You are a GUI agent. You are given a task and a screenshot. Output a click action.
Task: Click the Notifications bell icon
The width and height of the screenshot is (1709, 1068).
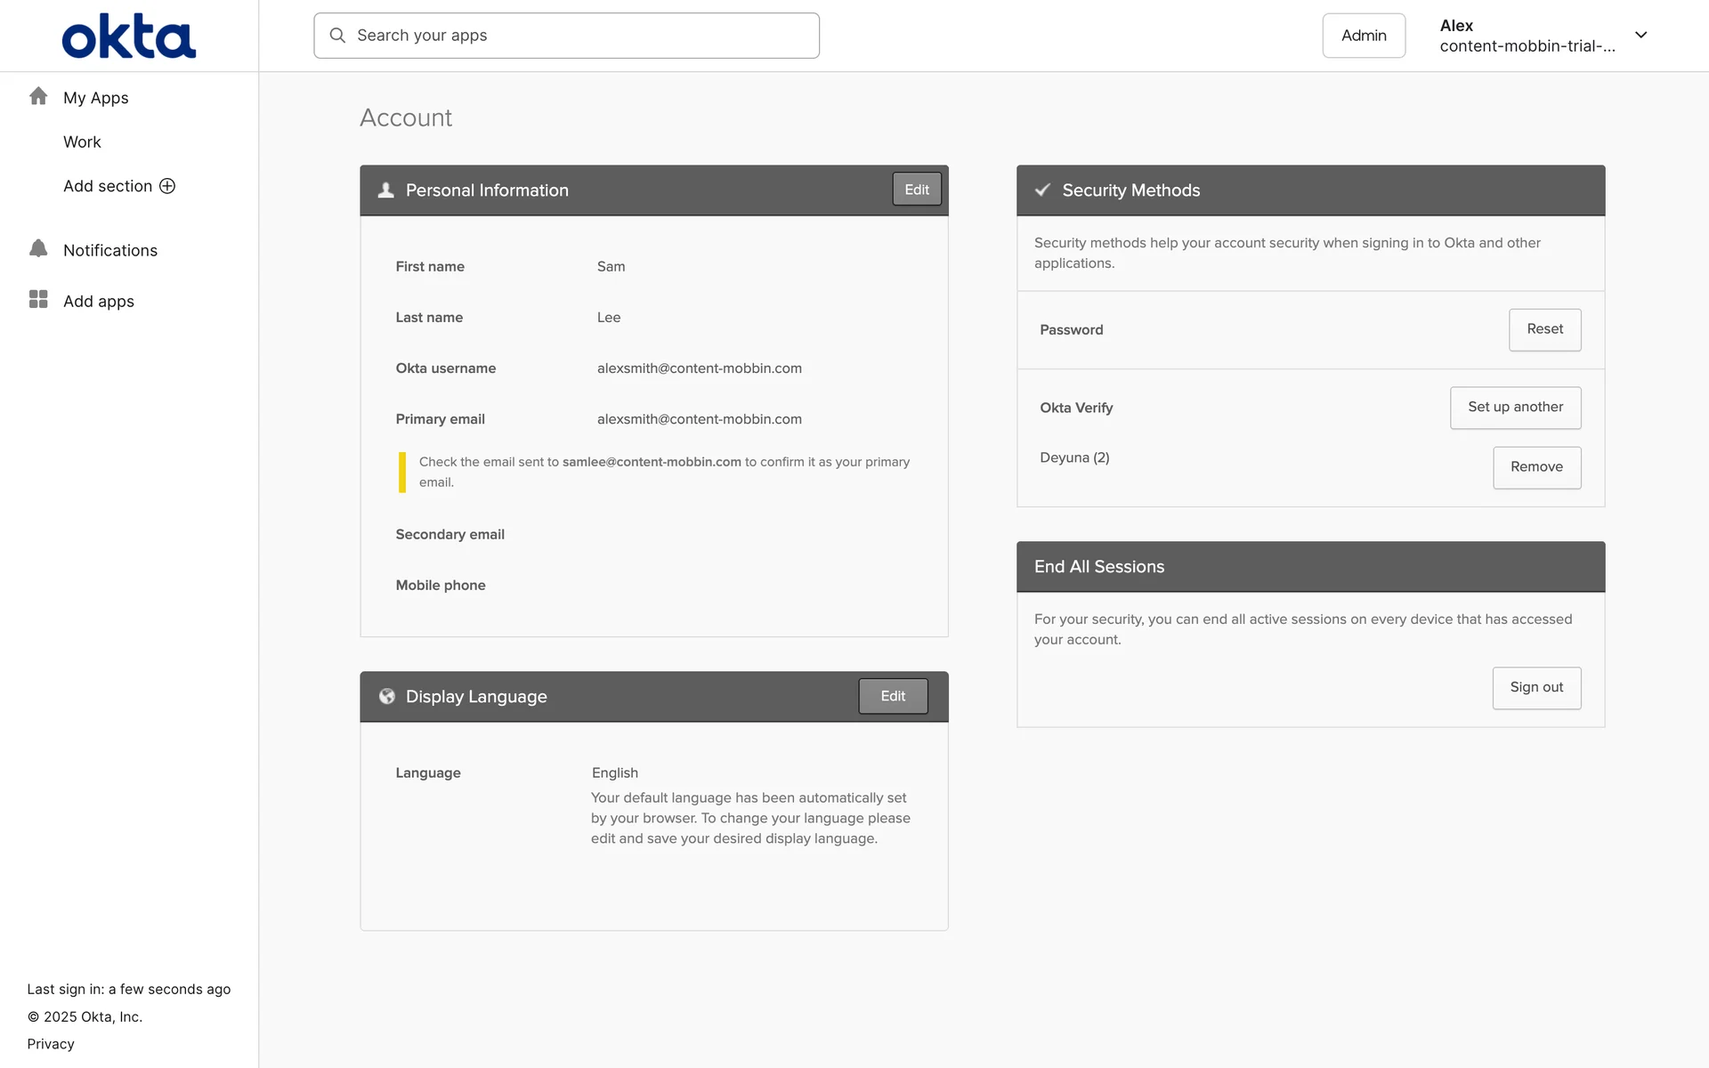[38, 248]
